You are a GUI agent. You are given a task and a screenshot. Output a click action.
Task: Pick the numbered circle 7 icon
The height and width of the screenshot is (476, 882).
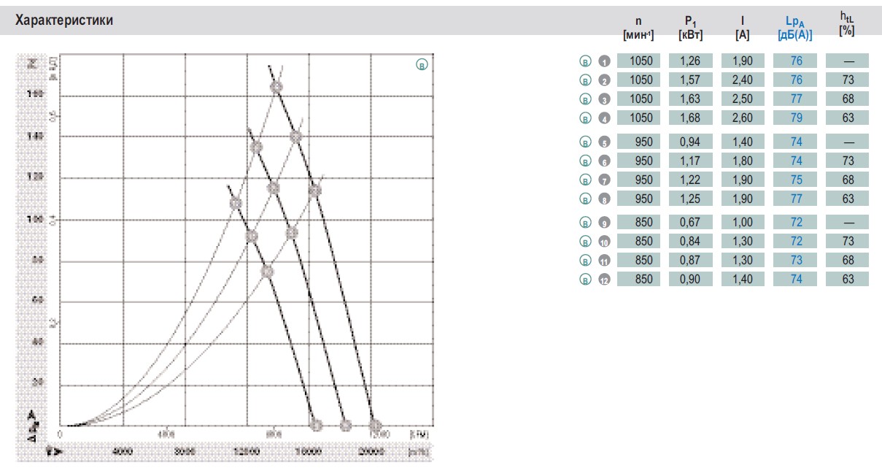click(x=604, y=180)
